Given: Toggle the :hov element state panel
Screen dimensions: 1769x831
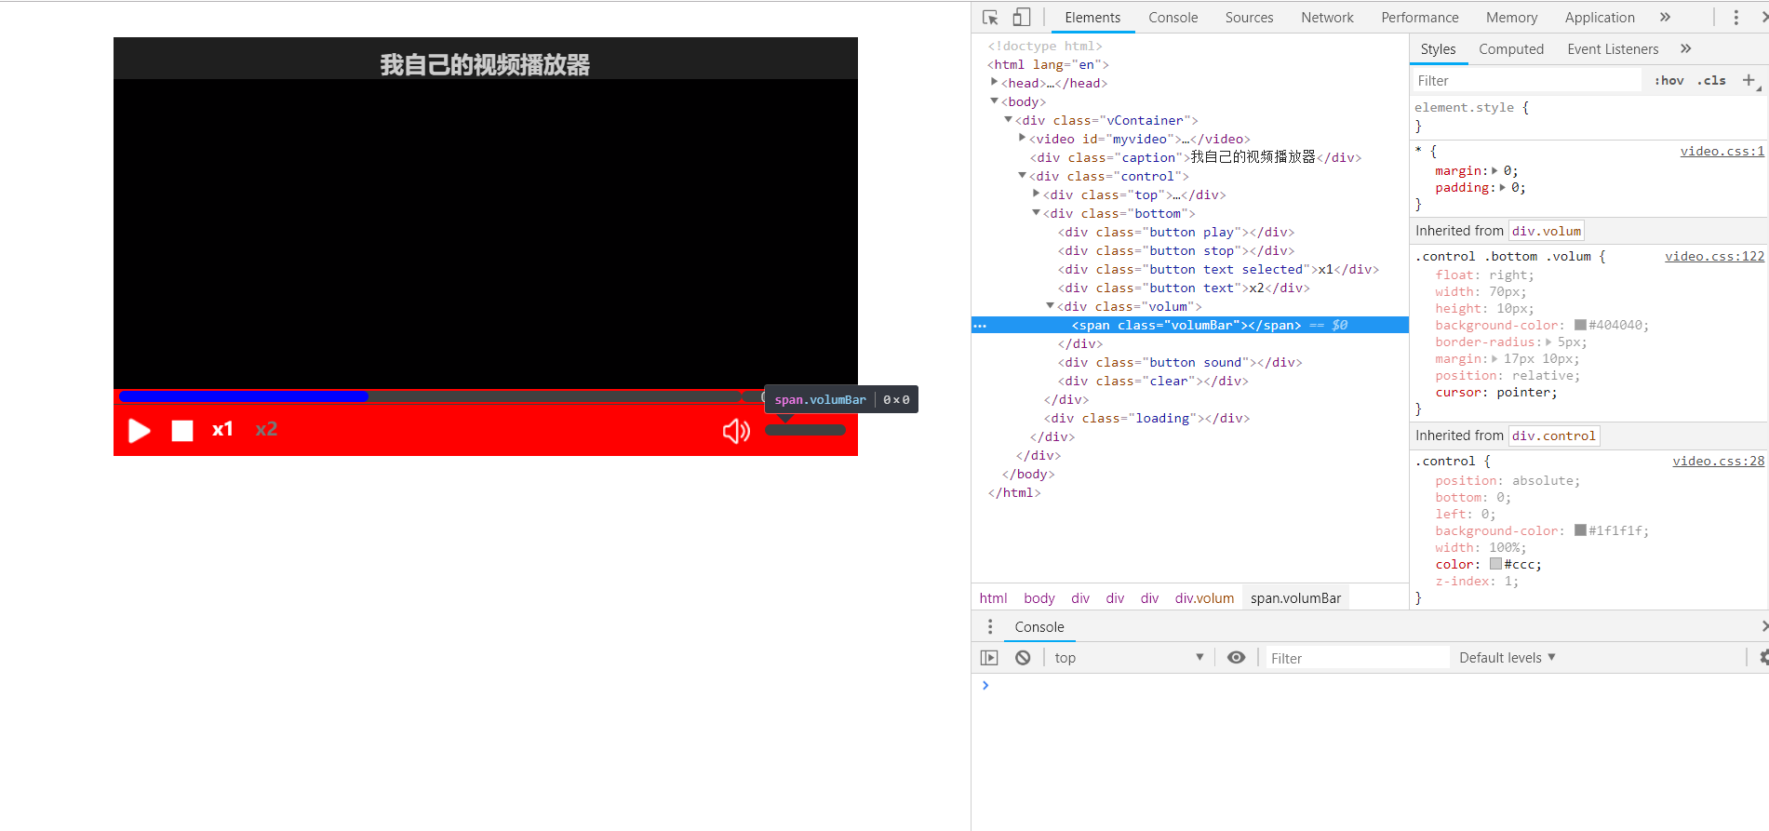Looking at the screenshot, I should tap(1668, 81).
